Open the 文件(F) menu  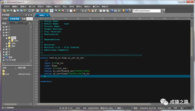[x=7, y=6]
